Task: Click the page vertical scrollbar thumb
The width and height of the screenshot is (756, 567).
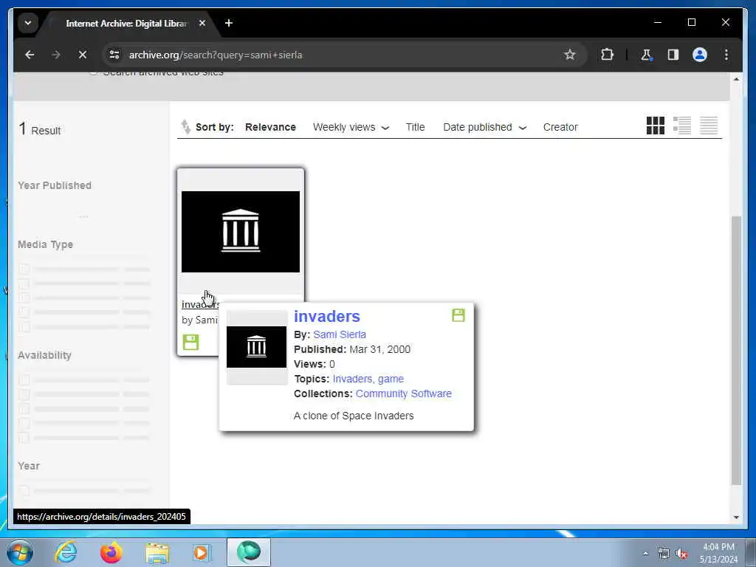Action: (x=736, y=350)
